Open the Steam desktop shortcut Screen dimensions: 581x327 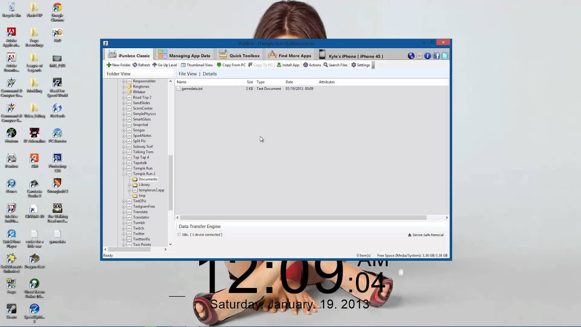click(11, 311)
